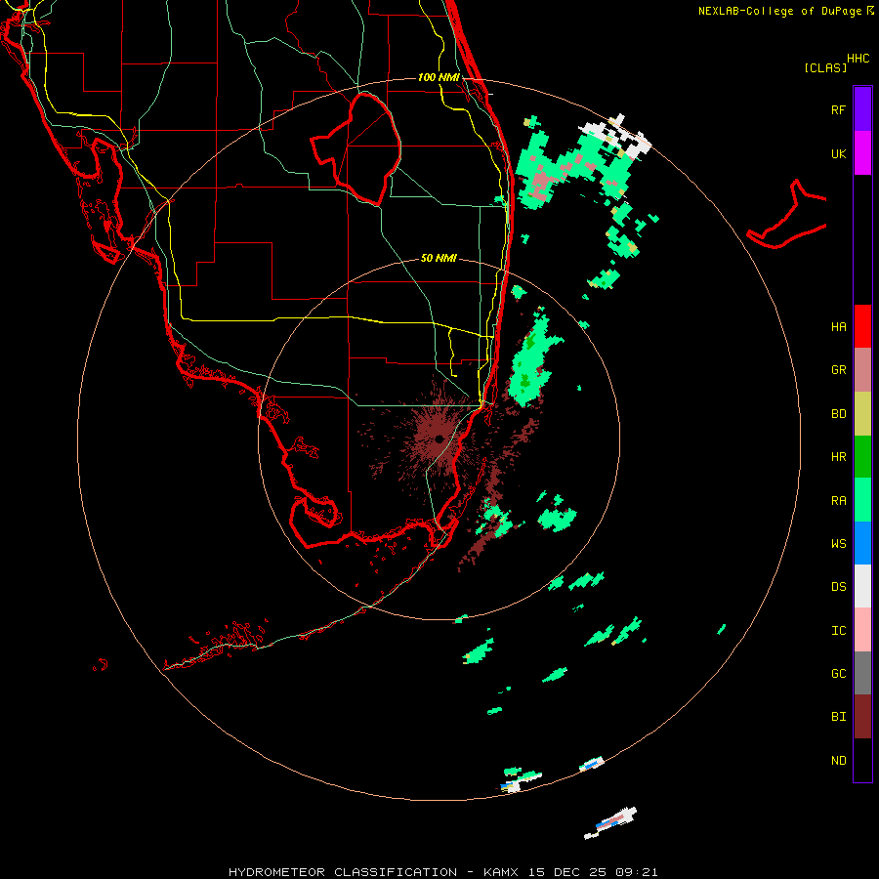The image size is (879, 879).
Task: Click the RF legend label
Action: pyautogui.click(x=838, y=109)
